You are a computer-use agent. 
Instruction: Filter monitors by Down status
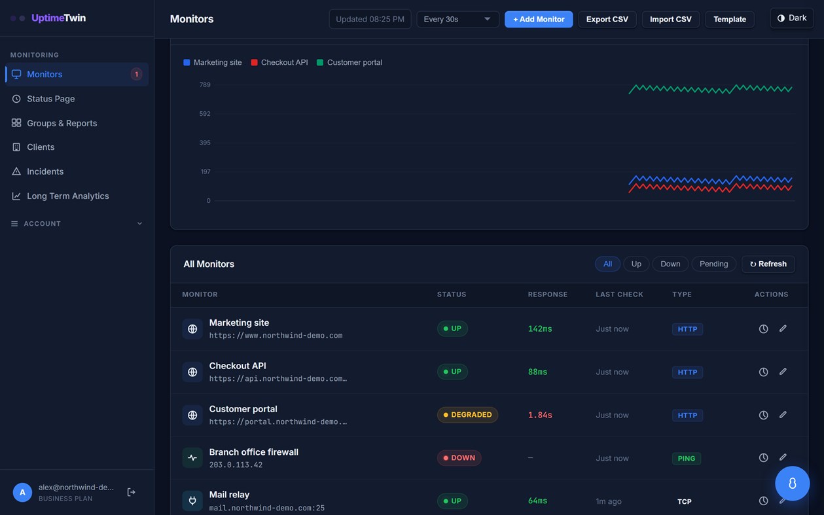(670, 264)
